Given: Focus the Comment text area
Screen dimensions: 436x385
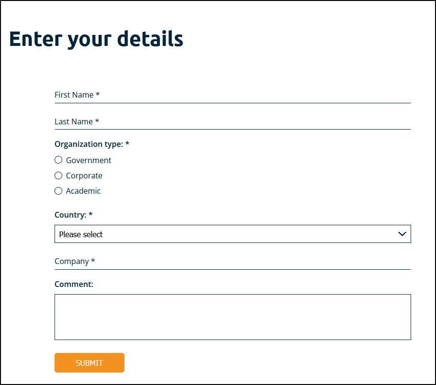Looking at the screenshot, I should [233, 317].
